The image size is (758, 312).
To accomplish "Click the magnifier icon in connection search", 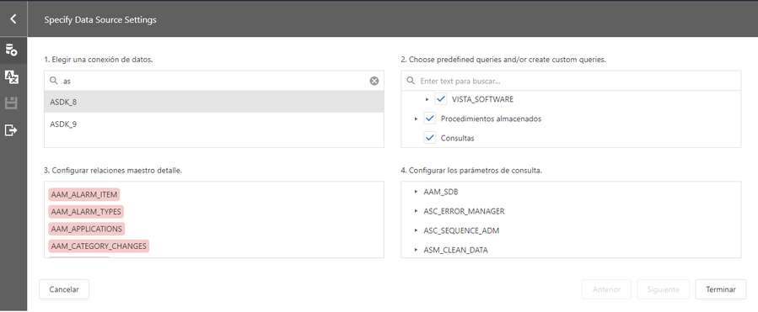I will click(x=54, y=81).
